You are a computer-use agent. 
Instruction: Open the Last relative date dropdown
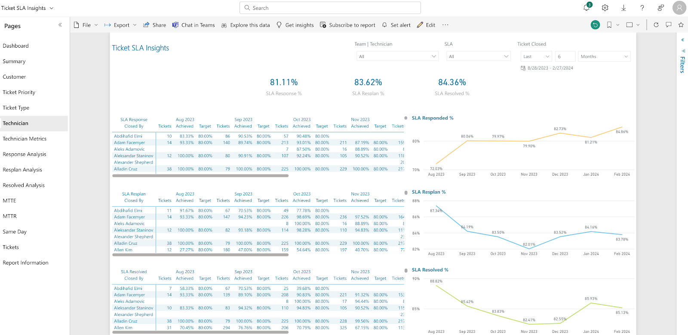[x=536, y=56]
